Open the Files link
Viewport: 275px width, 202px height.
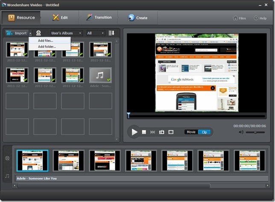pyautogui.click(x=239, y=18)
